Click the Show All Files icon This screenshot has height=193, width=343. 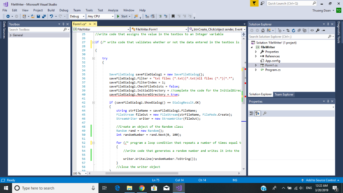point(304,30)
